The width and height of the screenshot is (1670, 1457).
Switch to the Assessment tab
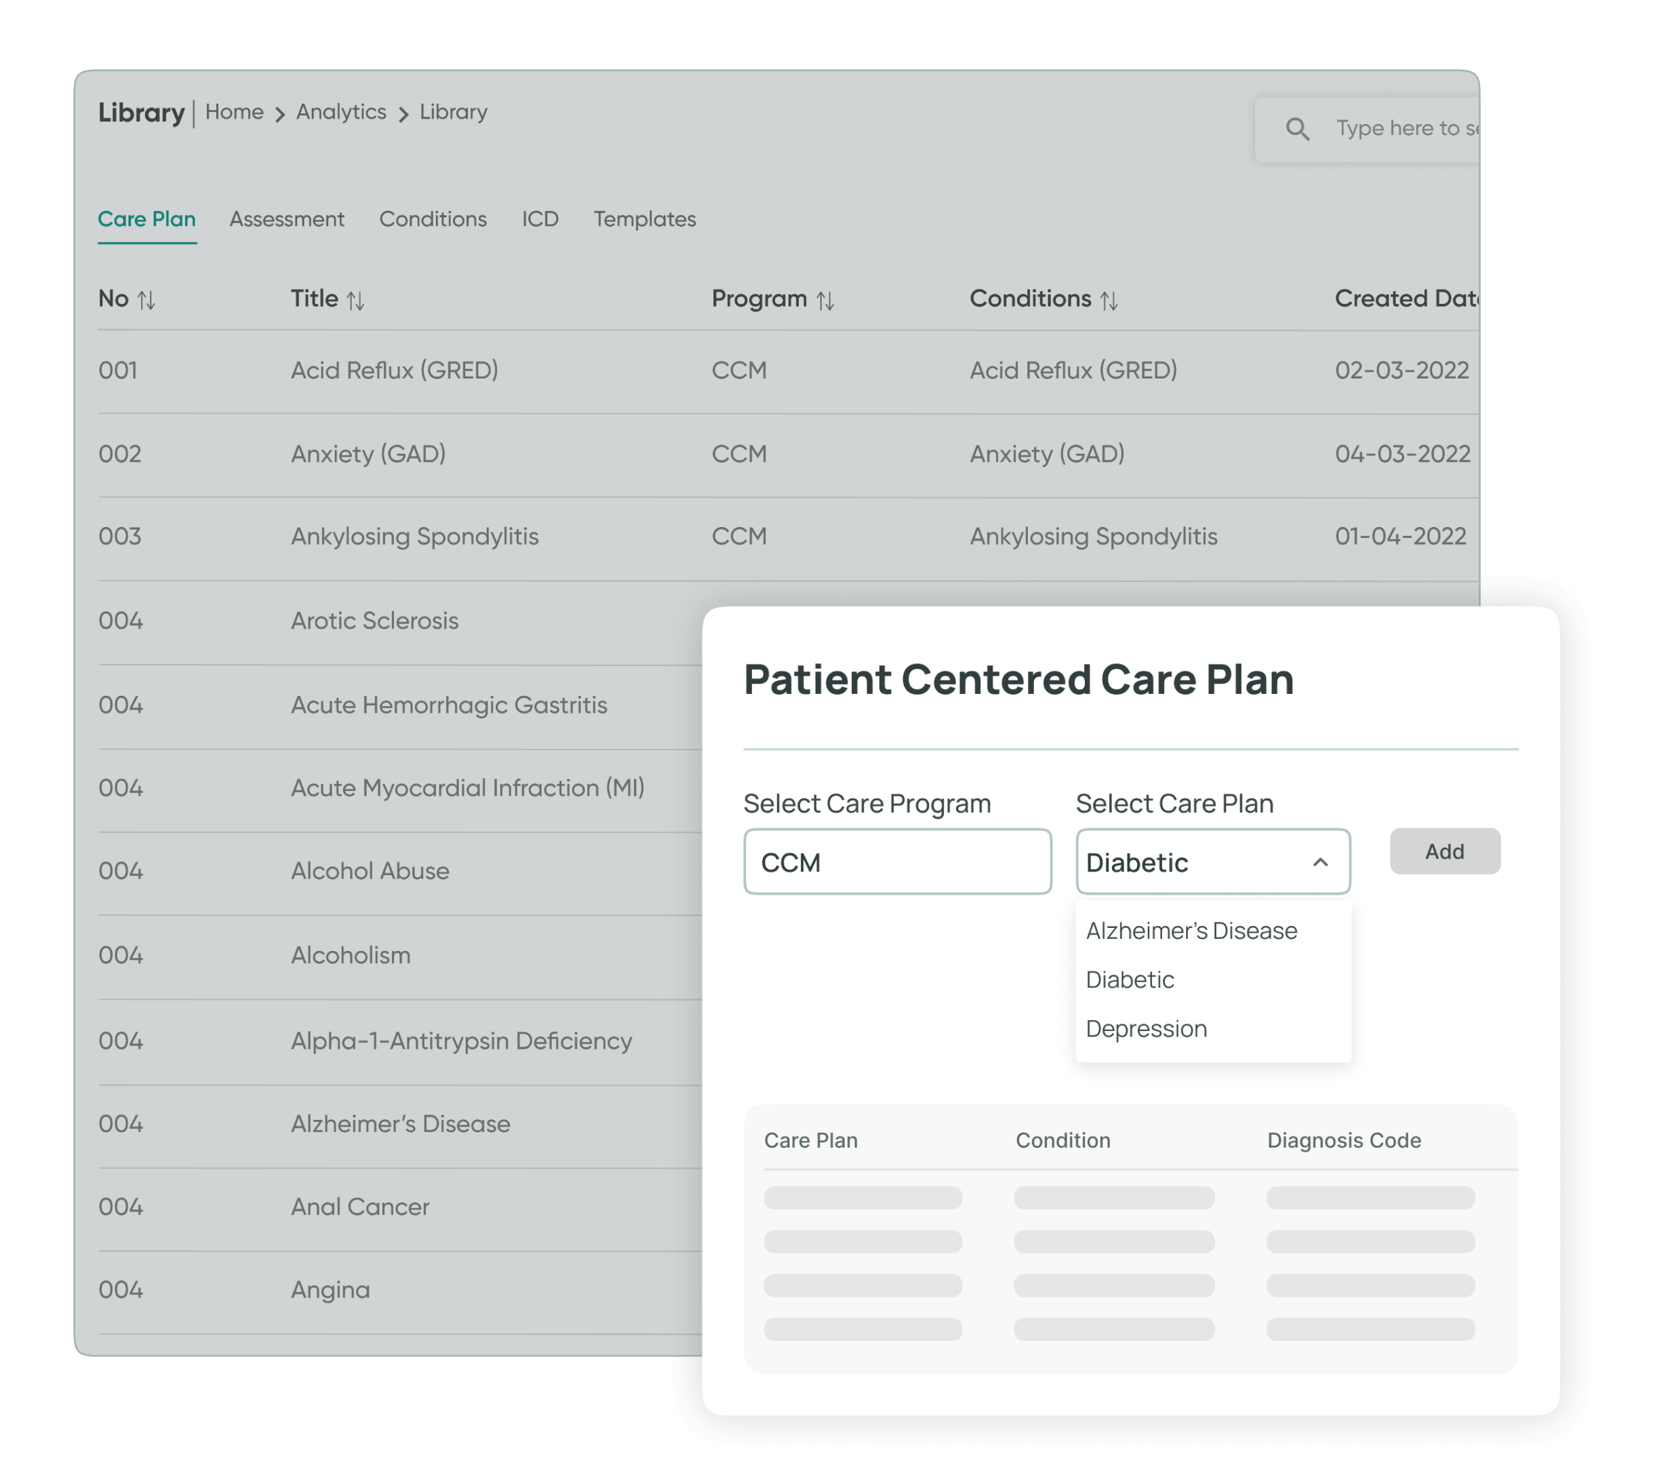(x=287, y=218)
